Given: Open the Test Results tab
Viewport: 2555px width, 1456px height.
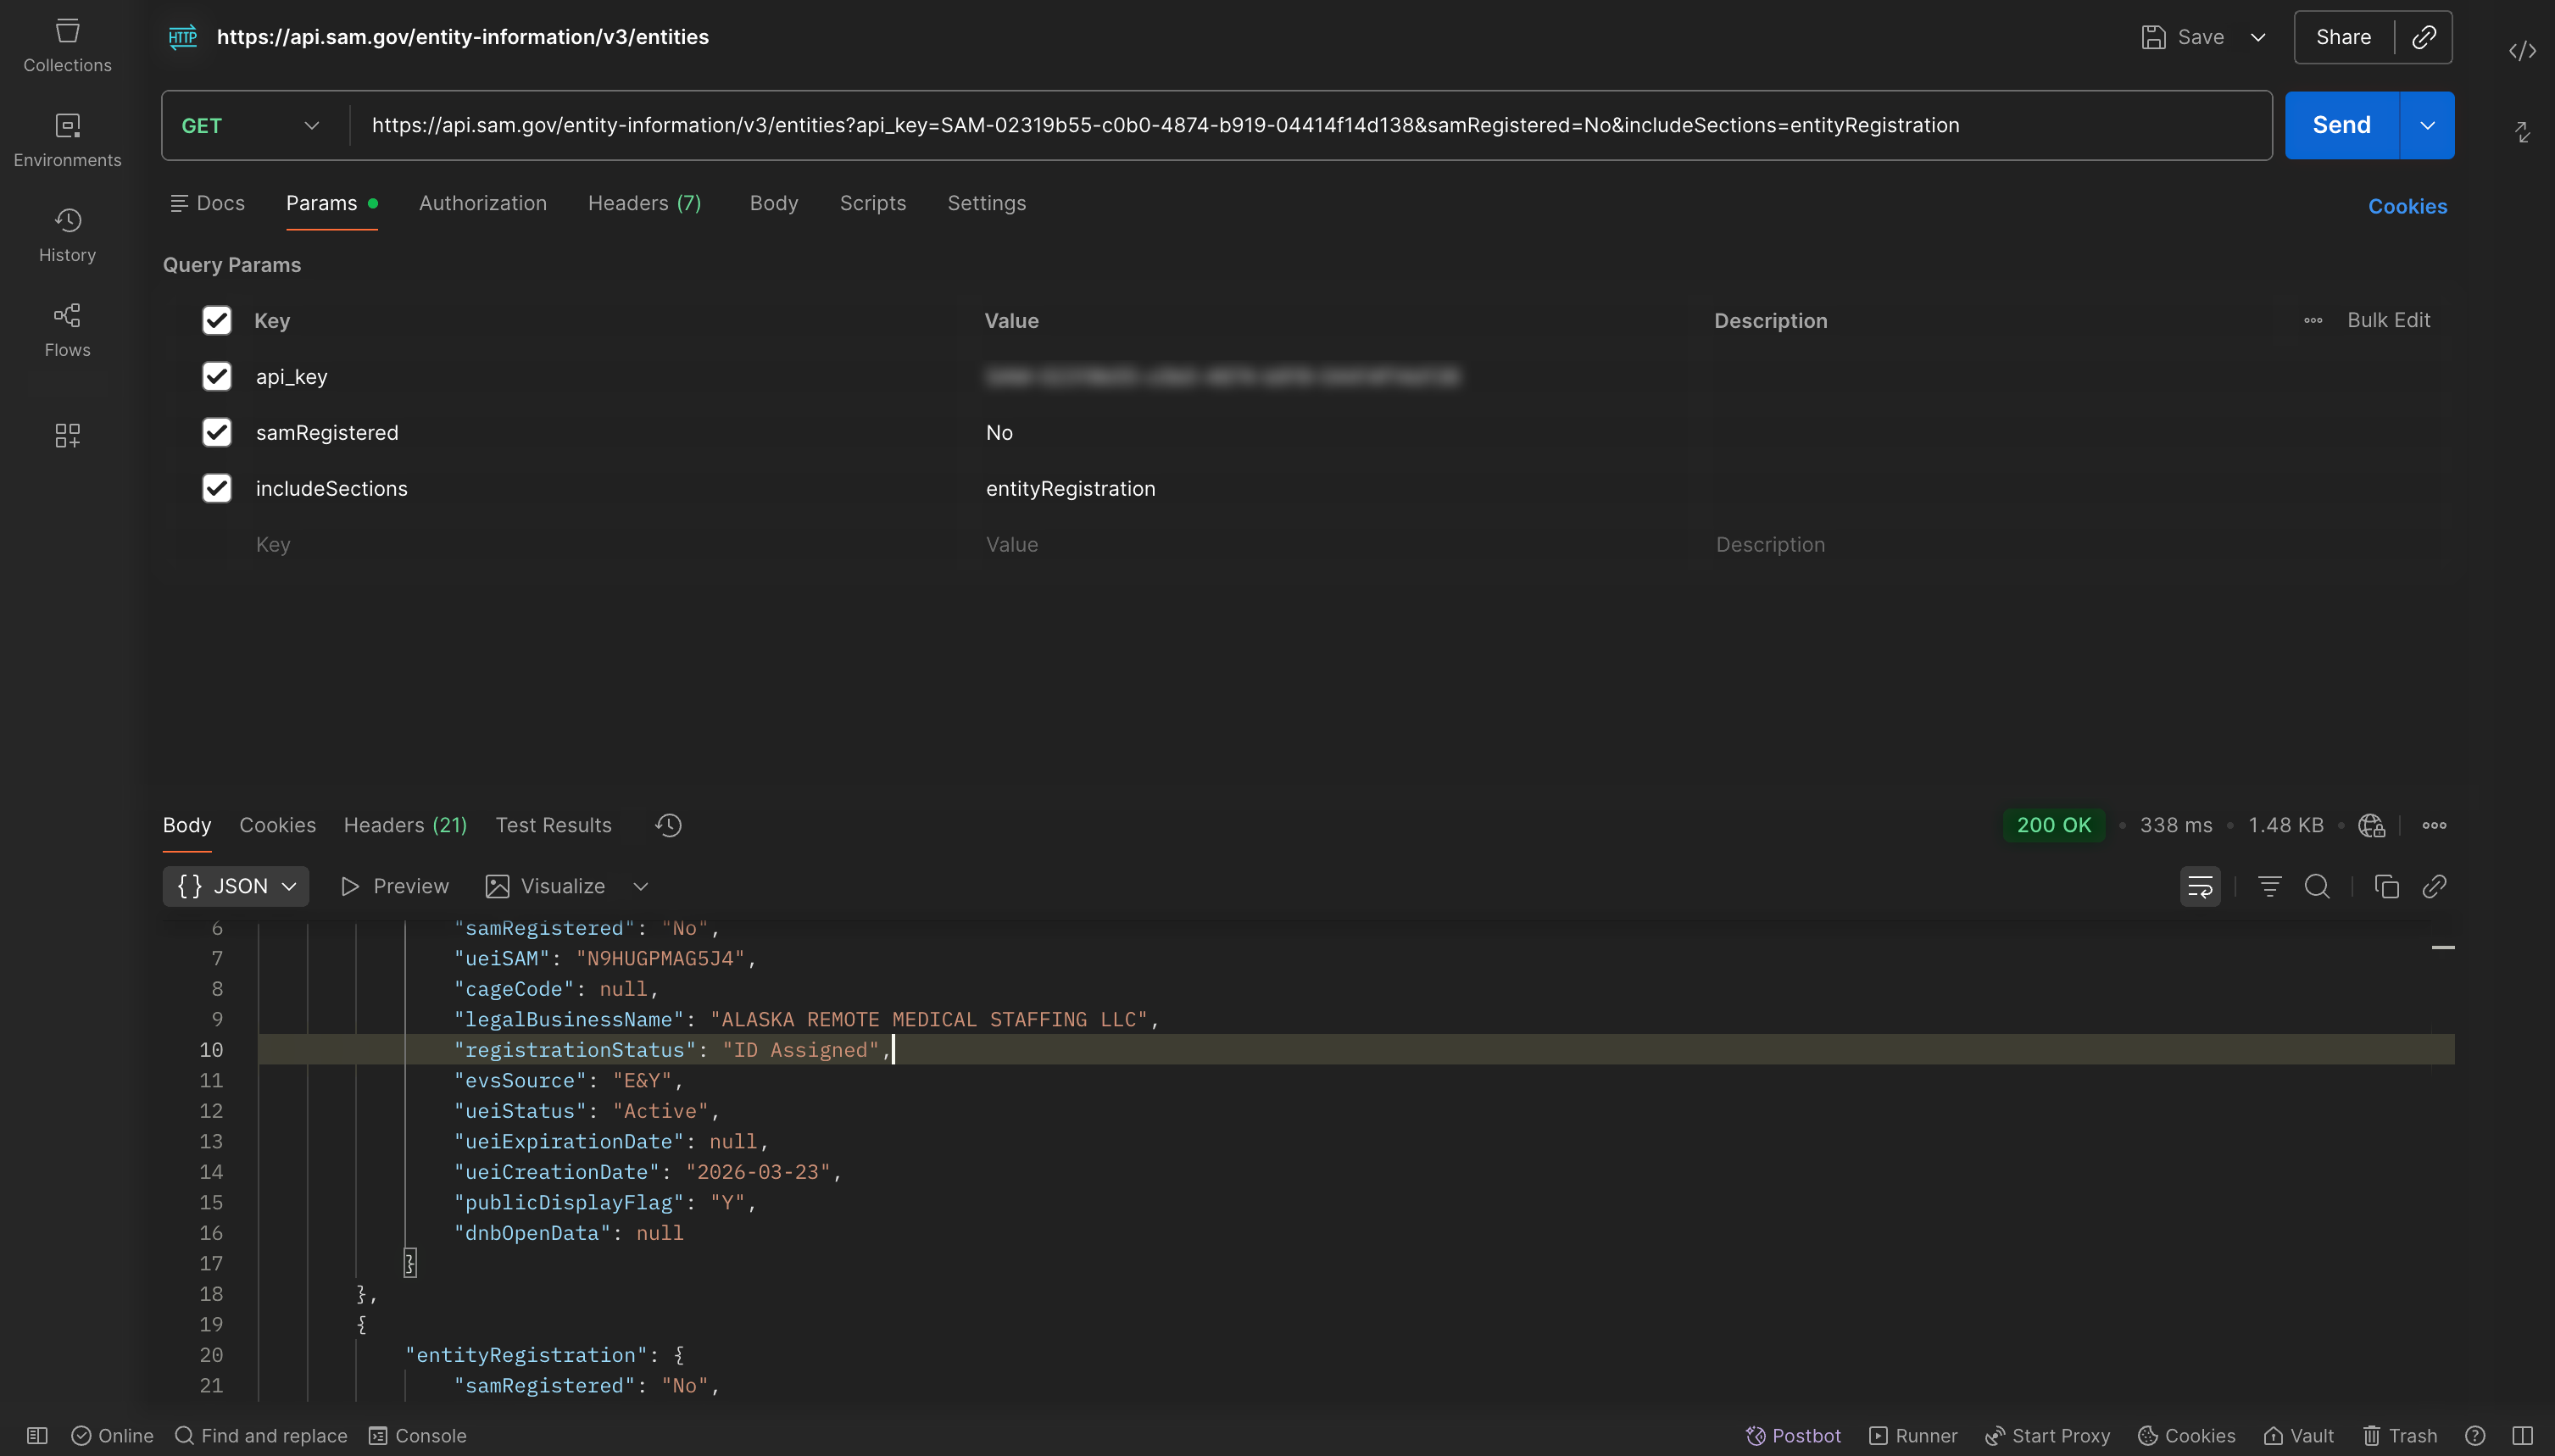Looking at the screenshot, I should pos(553,825).
